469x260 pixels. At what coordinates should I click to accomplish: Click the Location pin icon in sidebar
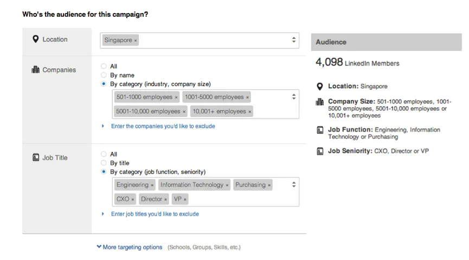[36, 39]
